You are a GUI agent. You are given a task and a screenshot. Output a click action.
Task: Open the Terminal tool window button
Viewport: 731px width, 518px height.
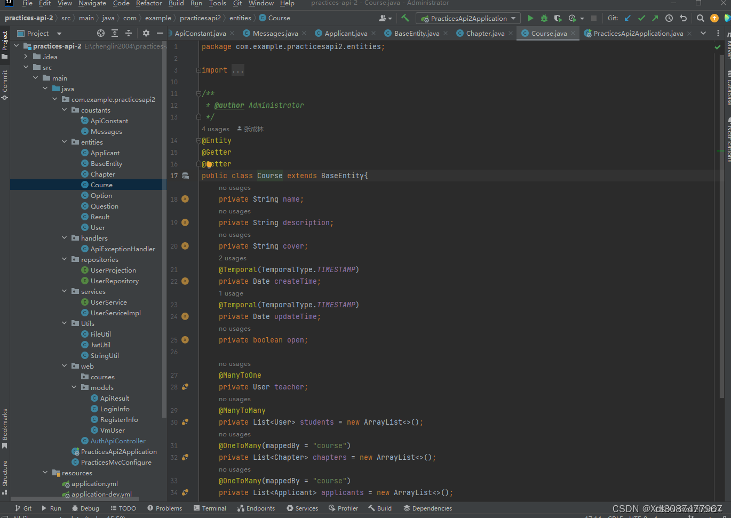[x=210, y=508]
